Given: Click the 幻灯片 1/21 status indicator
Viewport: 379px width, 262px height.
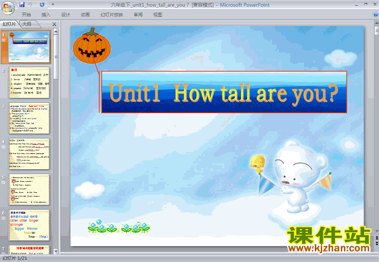Looking at the screenshot, I should tap(15, 258).
